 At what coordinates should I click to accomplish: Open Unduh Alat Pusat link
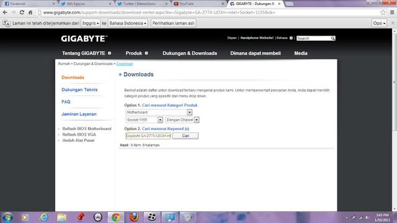[78, 141]
